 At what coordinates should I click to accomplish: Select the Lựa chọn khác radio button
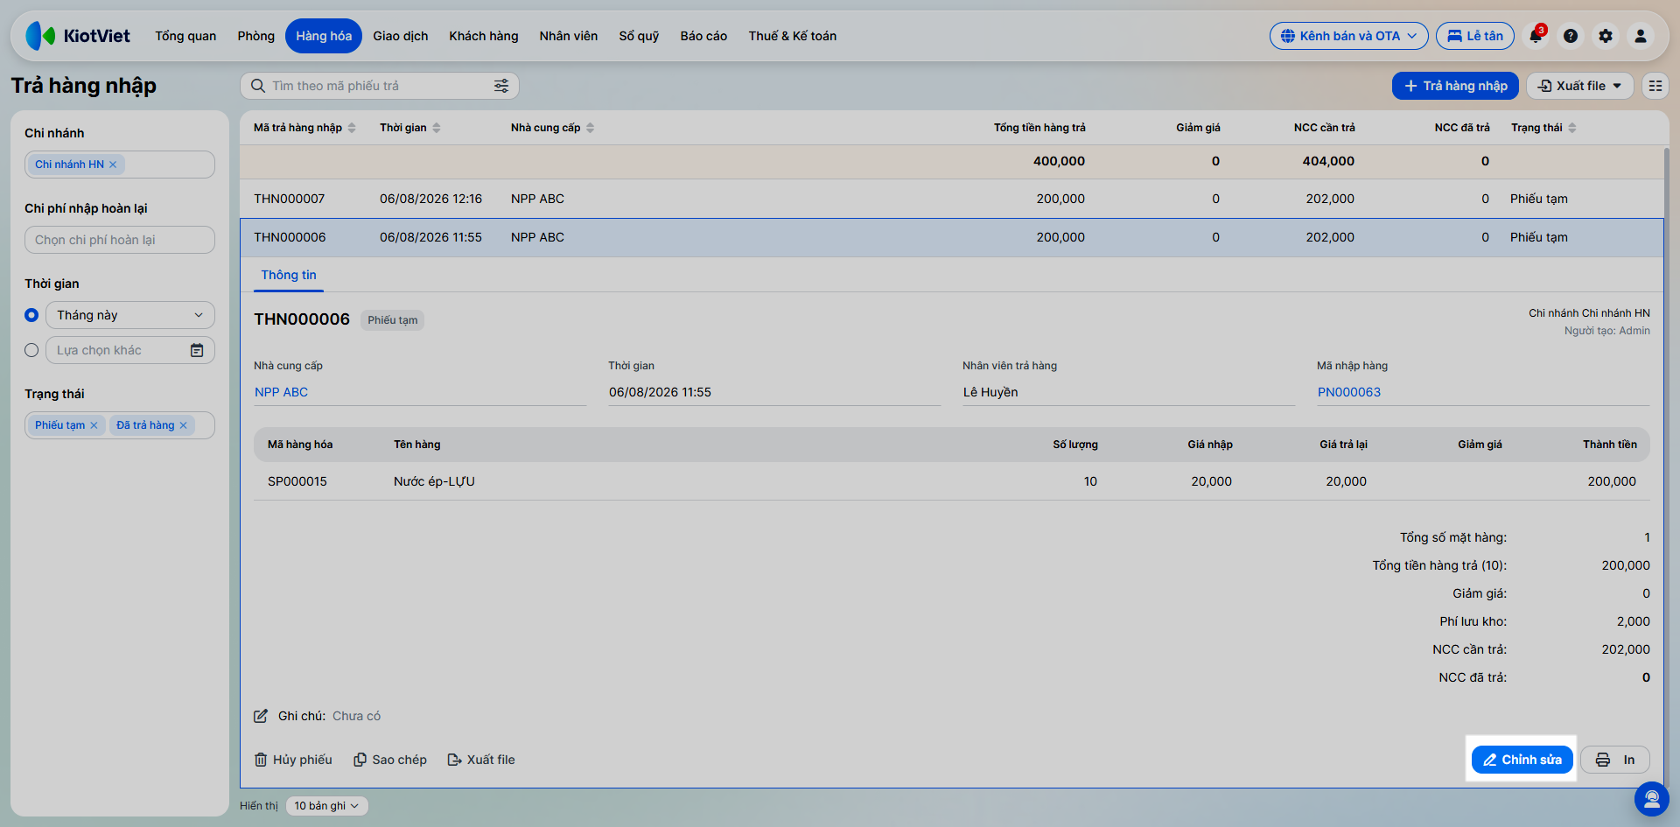pyautogui.click(x=31, y=350)
